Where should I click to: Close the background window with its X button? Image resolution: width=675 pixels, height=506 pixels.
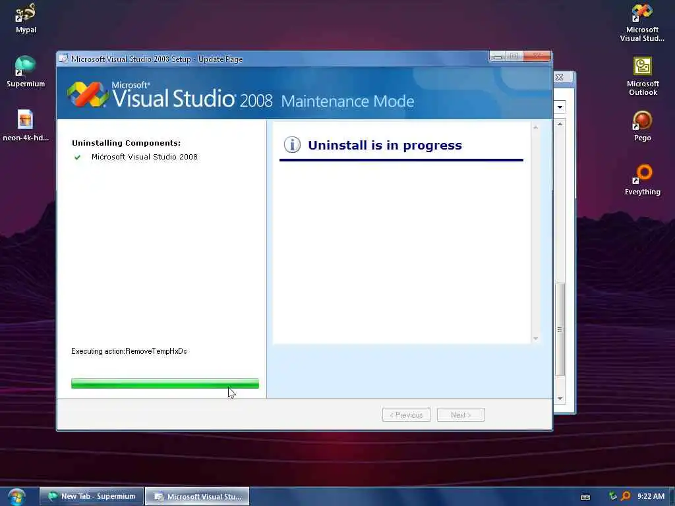[559, 77]
